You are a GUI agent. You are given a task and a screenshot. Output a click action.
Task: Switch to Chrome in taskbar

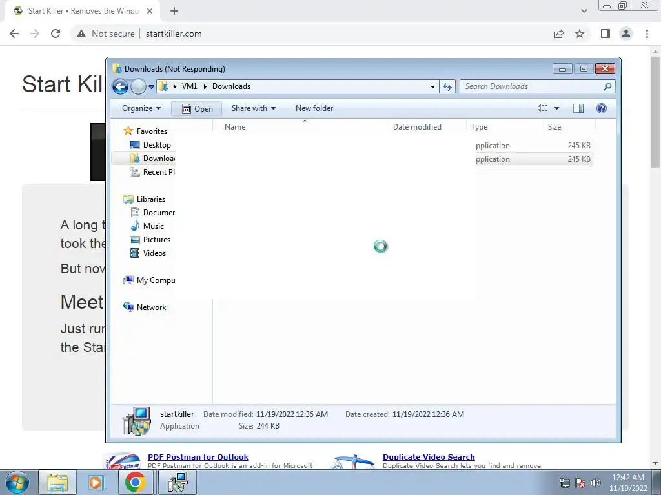pyautogui.click(x=135, y=482)
